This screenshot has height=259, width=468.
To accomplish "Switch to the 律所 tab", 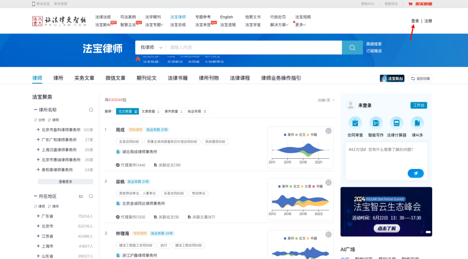I will coord(58,78).
